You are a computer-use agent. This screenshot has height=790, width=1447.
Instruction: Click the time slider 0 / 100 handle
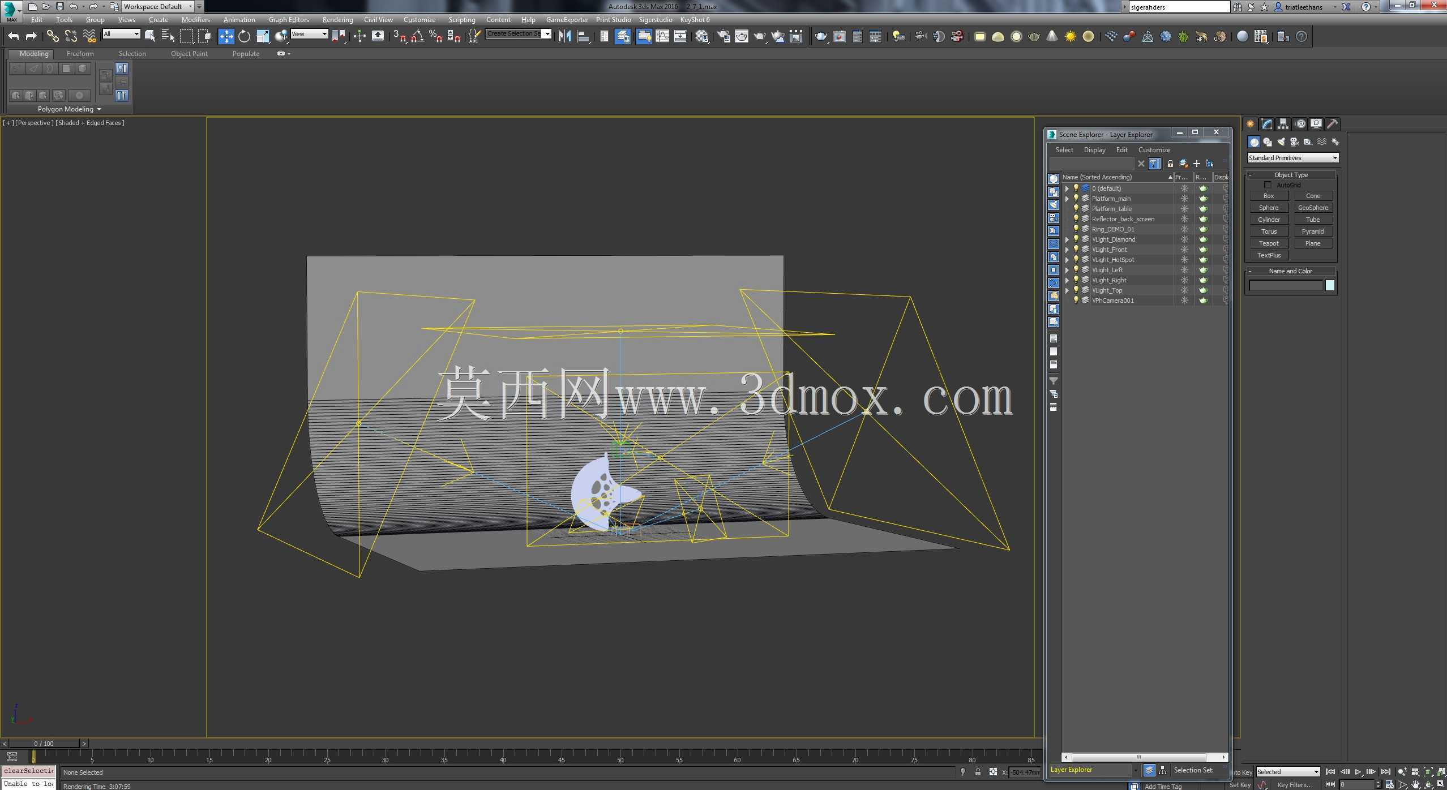tap(44, 744)
